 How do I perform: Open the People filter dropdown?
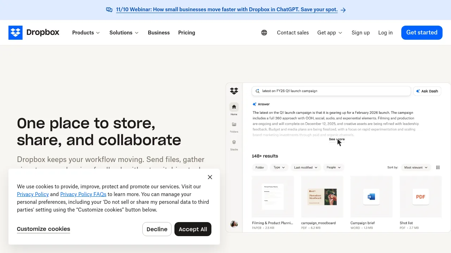(x=334, y=168)
